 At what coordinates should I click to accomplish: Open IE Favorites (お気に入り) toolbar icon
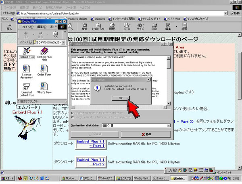98,27
